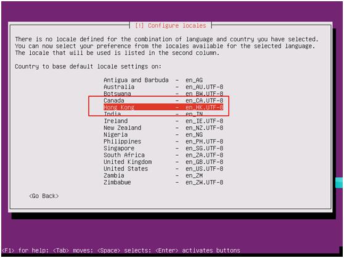Image resolution: width=344 pixels, height=258 pixels.
Task: Click the F1 for help hint
Action: pyautogui.click(x=25, y=251)
